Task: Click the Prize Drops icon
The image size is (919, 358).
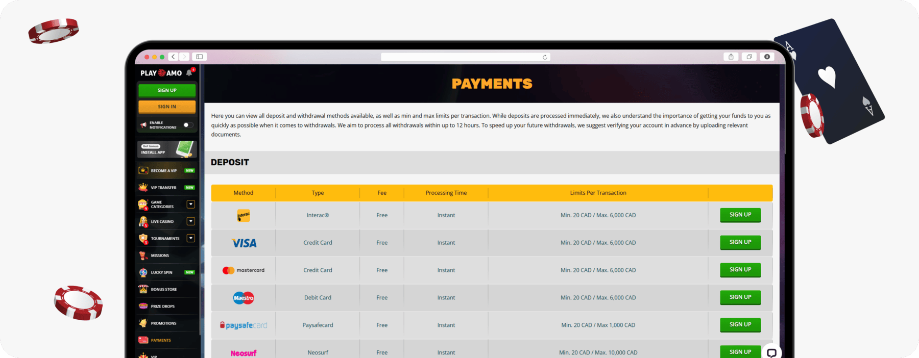Action: pos(143,306)
